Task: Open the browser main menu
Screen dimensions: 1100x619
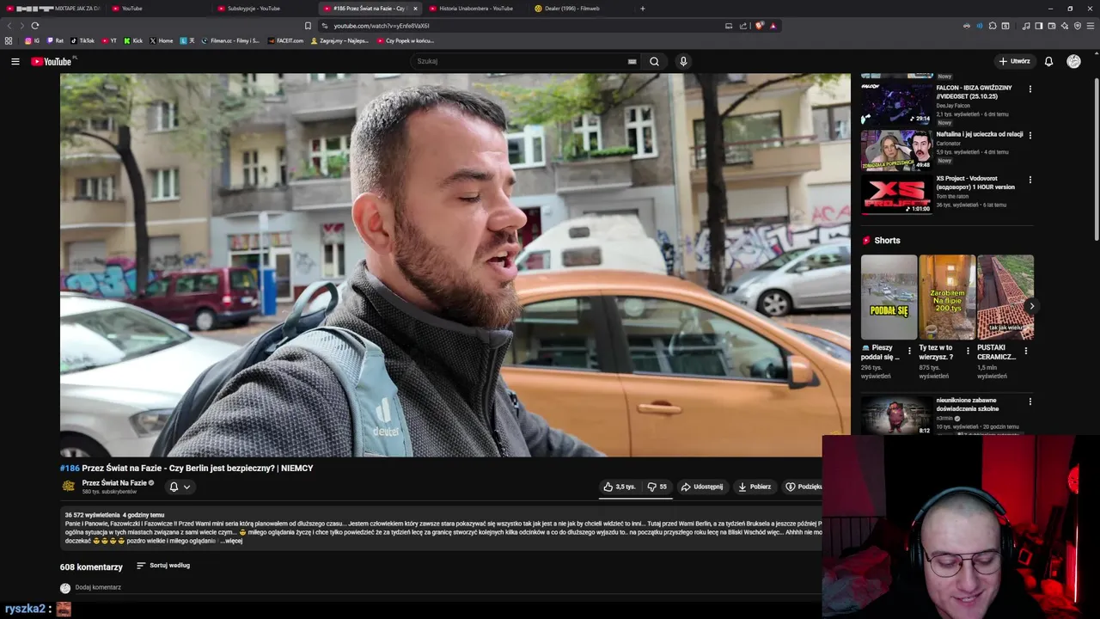Action: coord(1090,26)
